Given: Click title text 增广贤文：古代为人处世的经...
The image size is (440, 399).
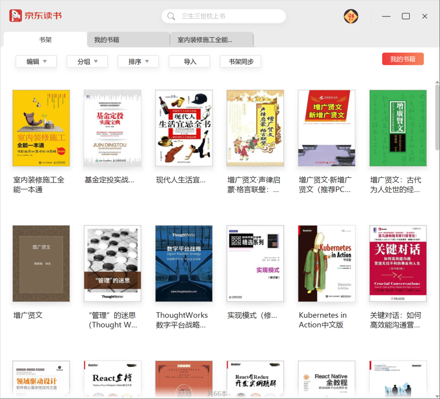Looking at the screenshot, I should pos(396,185).
